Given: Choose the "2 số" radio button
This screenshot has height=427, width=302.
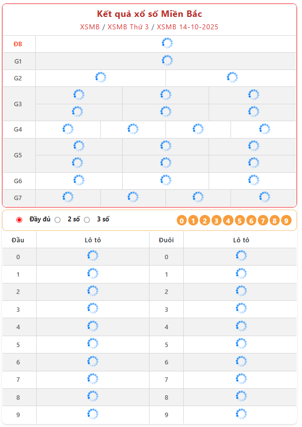Looking at the screenshot, I should pos(58,219).
